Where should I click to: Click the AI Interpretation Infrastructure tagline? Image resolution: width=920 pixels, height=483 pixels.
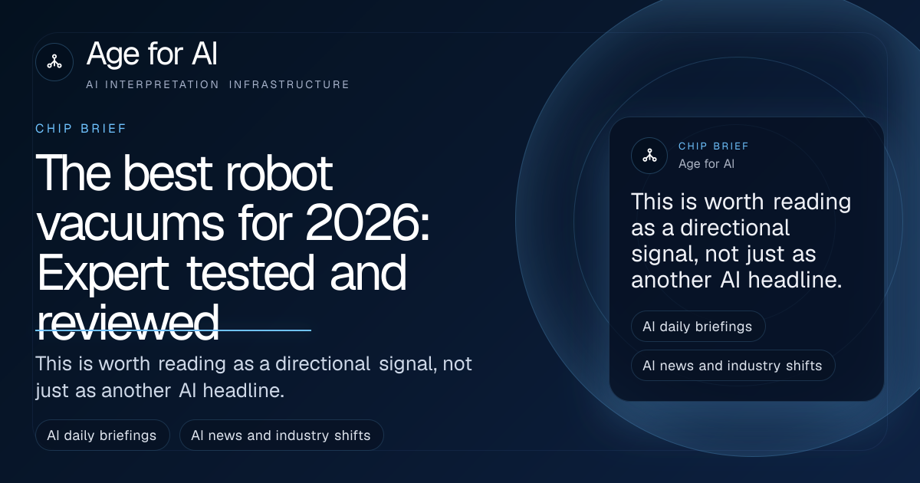[x=218, y=84]
